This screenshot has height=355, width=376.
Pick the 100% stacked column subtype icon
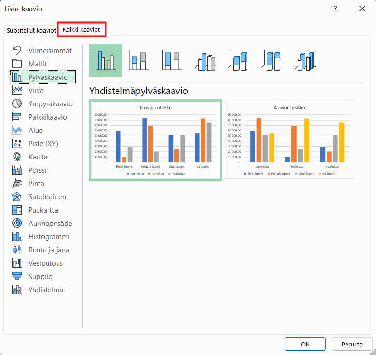(172, 60)
